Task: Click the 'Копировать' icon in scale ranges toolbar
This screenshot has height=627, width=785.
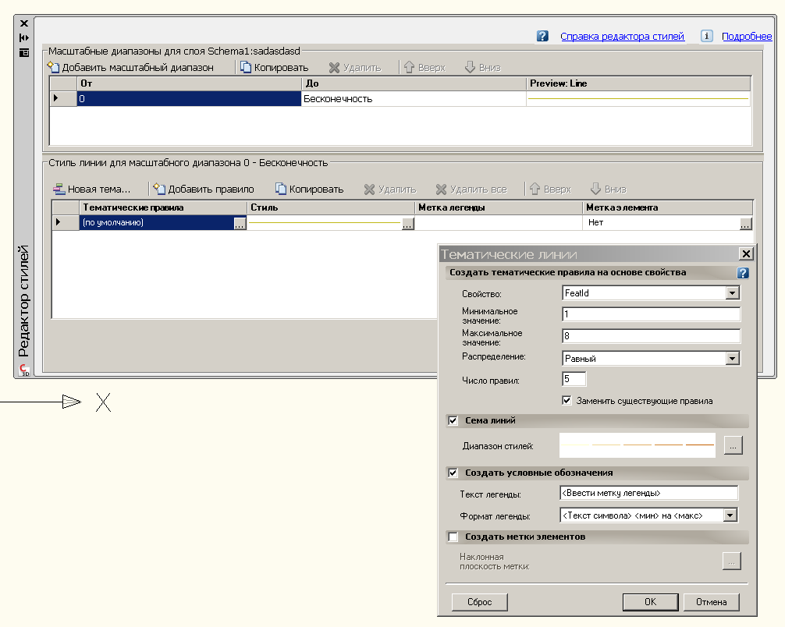Action: pyautogui.click(x=246, y=68)
